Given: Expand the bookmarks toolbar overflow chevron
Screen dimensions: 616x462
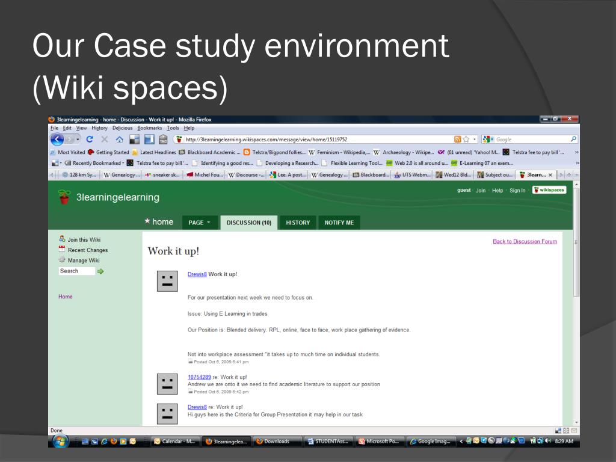Looking at the screenshot, I should click(577, 152).
